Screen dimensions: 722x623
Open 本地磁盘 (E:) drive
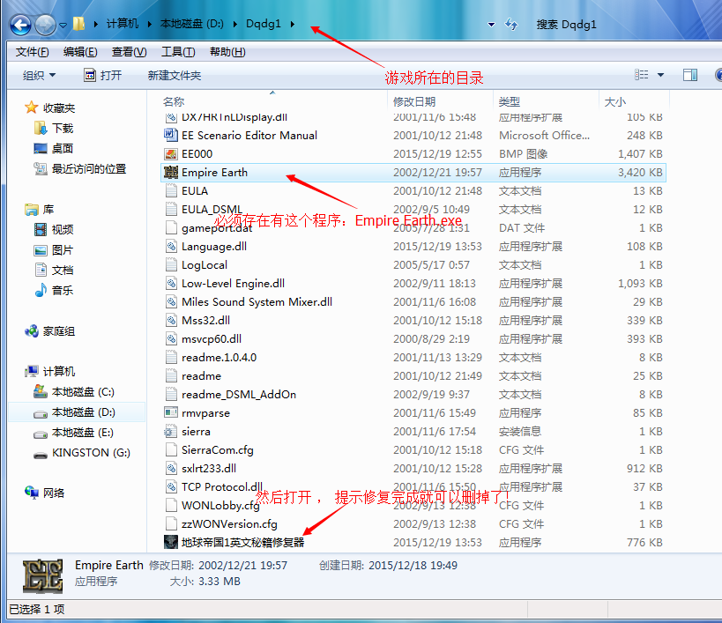coord(82,433)
